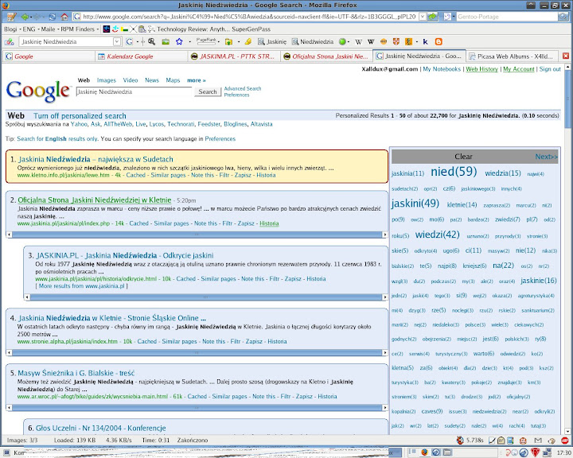Click the X-shaped bookmark icon in bookmarks bar

133,29
